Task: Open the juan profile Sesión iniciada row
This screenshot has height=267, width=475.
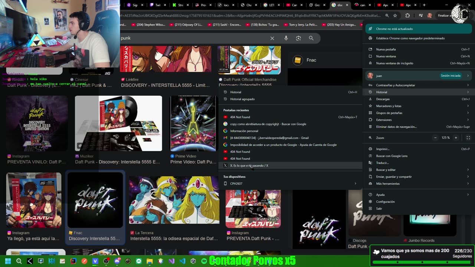Action: point(419,76)
